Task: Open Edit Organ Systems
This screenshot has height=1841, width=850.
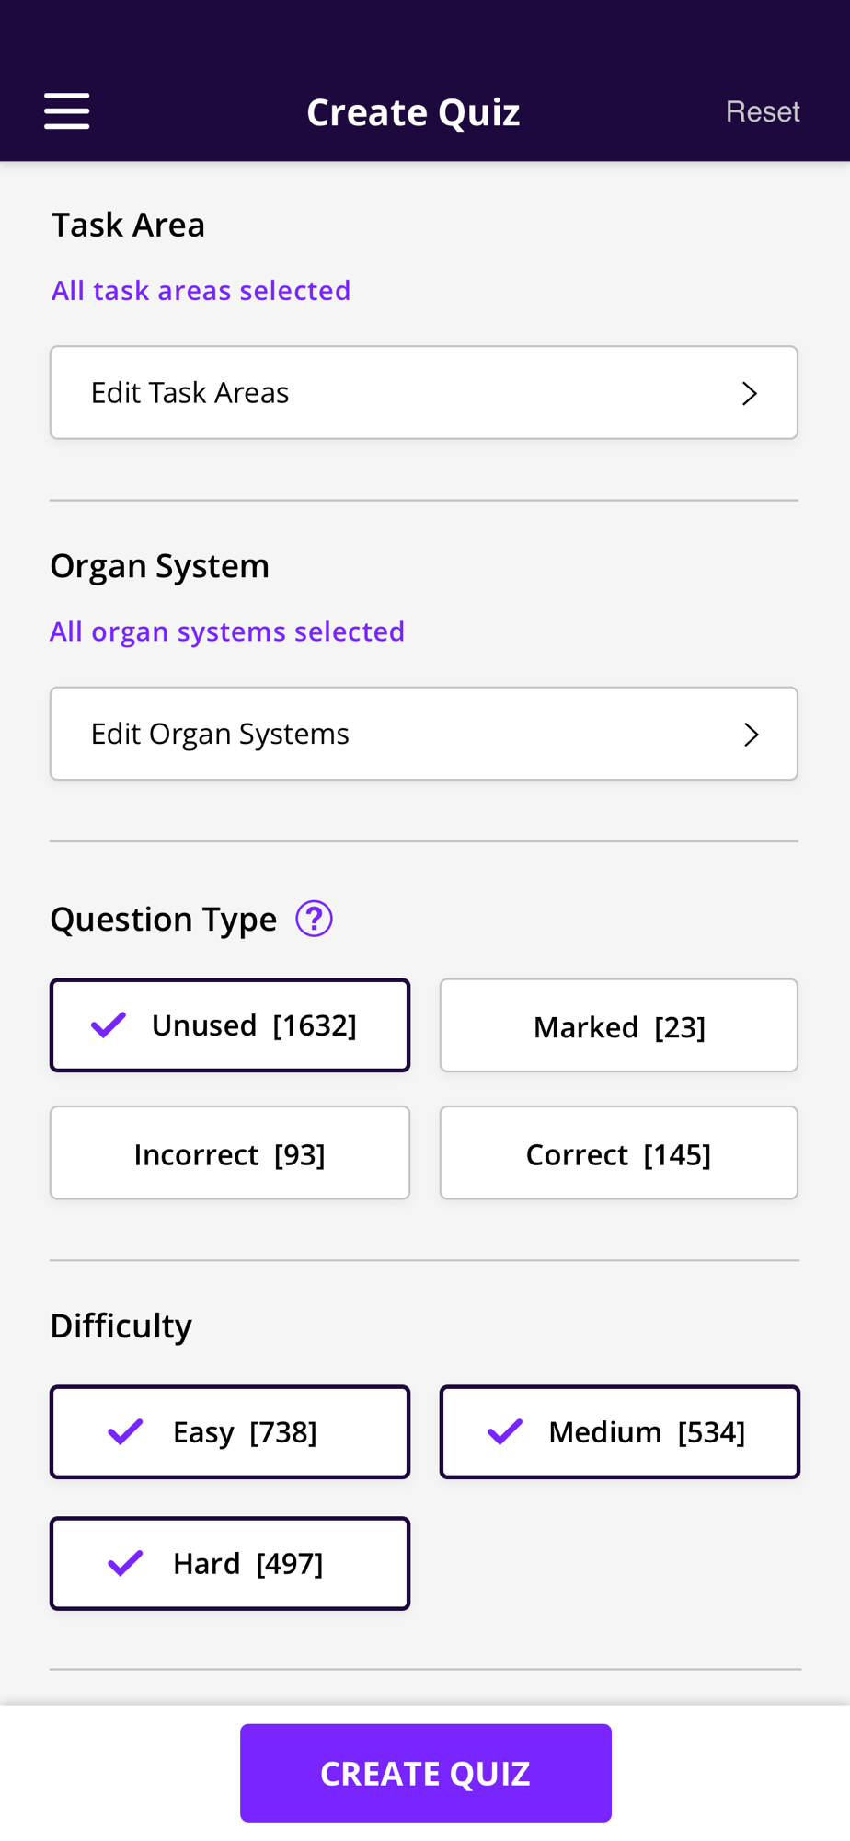Action: [423, 734]
